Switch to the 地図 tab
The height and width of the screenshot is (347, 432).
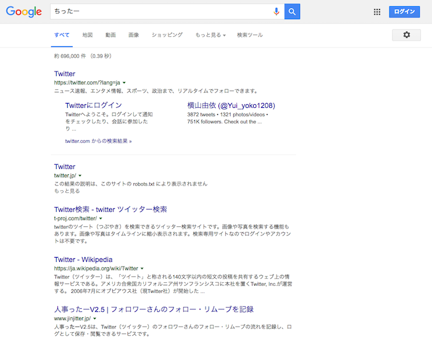click(88, 35)
